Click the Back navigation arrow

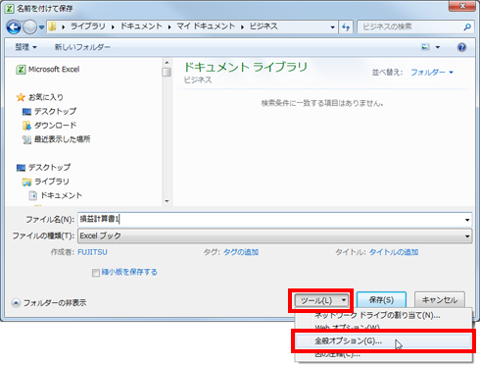click(x=14, y=27)
